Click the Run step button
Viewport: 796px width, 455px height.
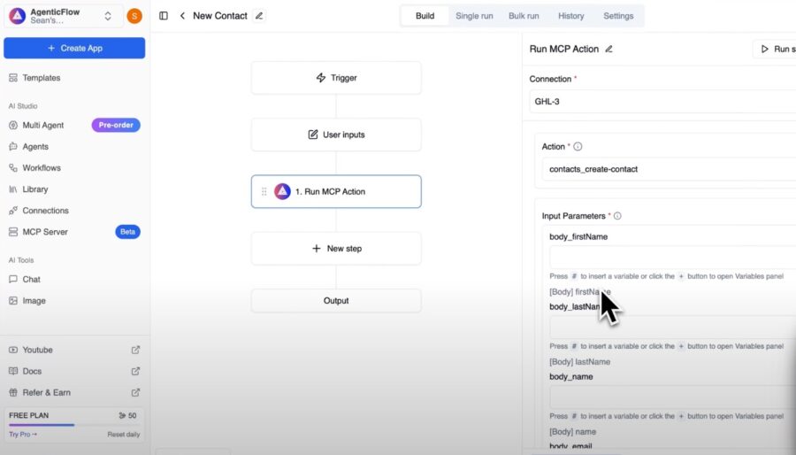coord(775,49)
